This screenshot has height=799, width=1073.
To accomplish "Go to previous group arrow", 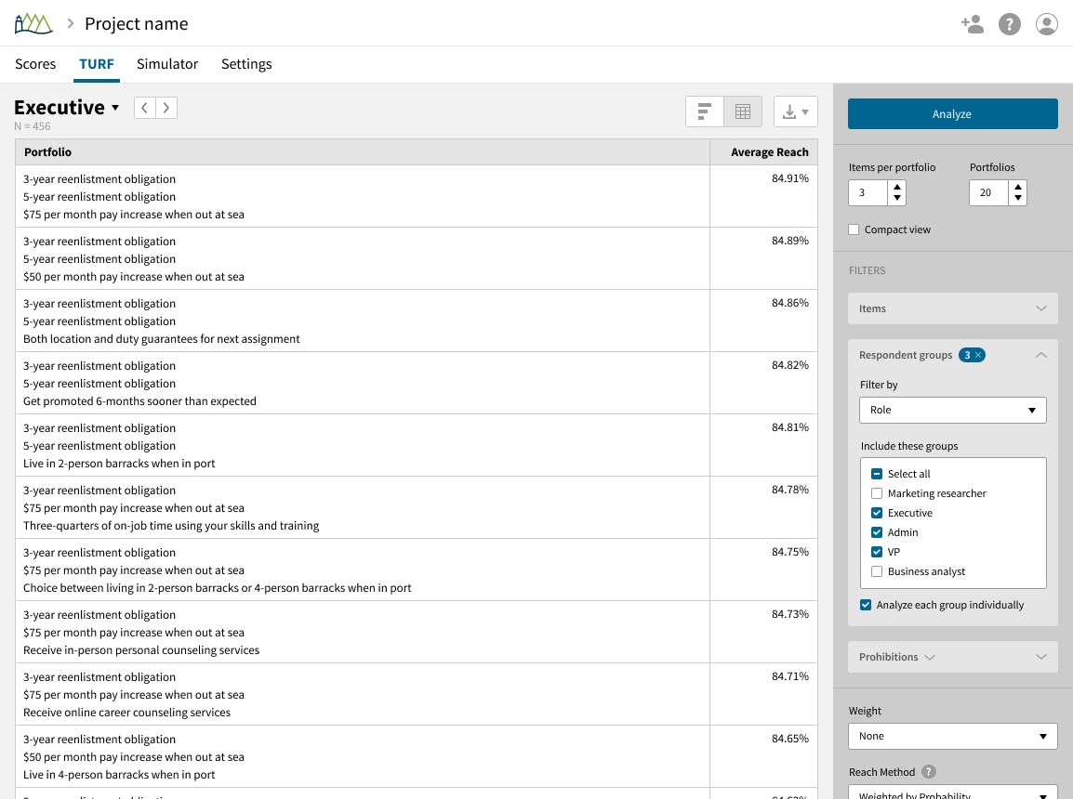I will 144,108.
